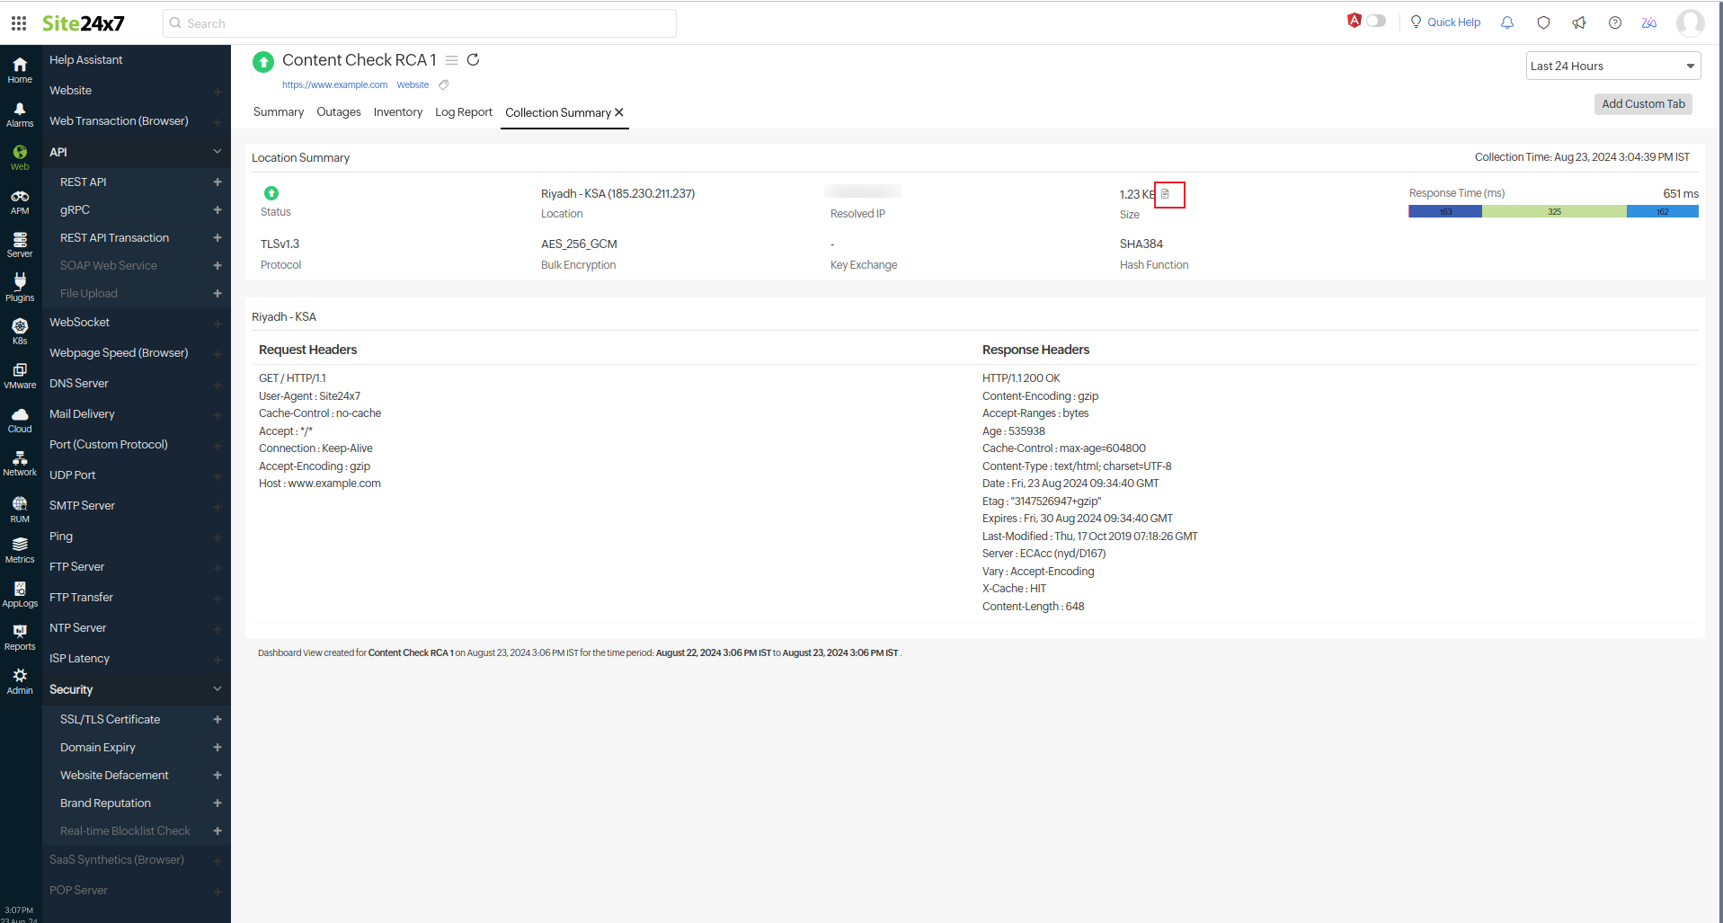This screenshot has height=923, width=1723.
Task: Open the Reports section in sidebar
Action: [20, 637]
